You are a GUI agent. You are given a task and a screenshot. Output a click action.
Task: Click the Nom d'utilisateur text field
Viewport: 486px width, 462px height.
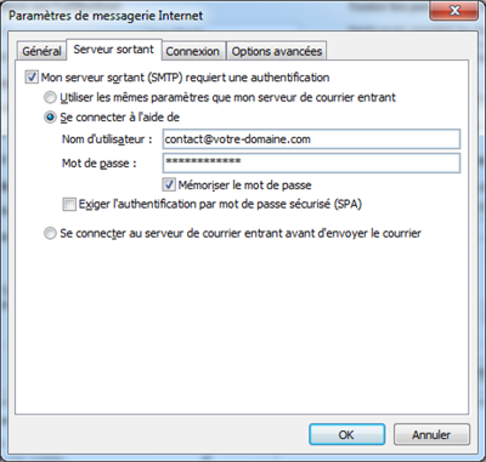click(x=311, y=139)
